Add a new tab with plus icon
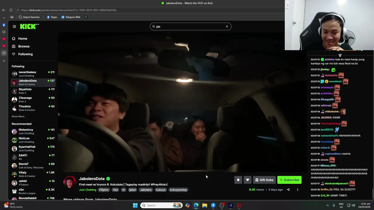 4,61
